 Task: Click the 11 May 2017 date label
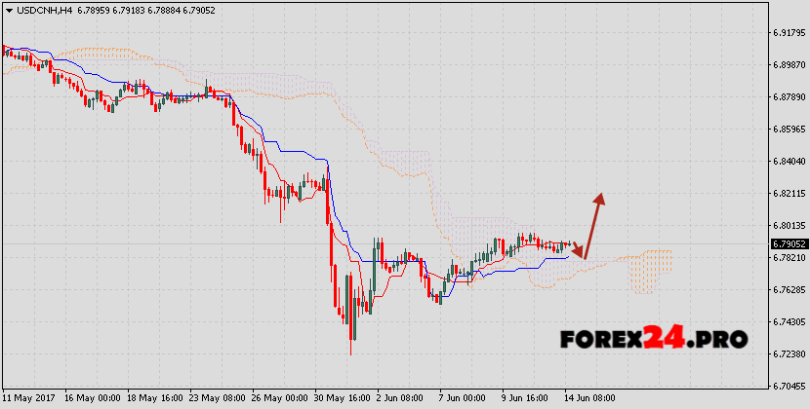[30, 398]
